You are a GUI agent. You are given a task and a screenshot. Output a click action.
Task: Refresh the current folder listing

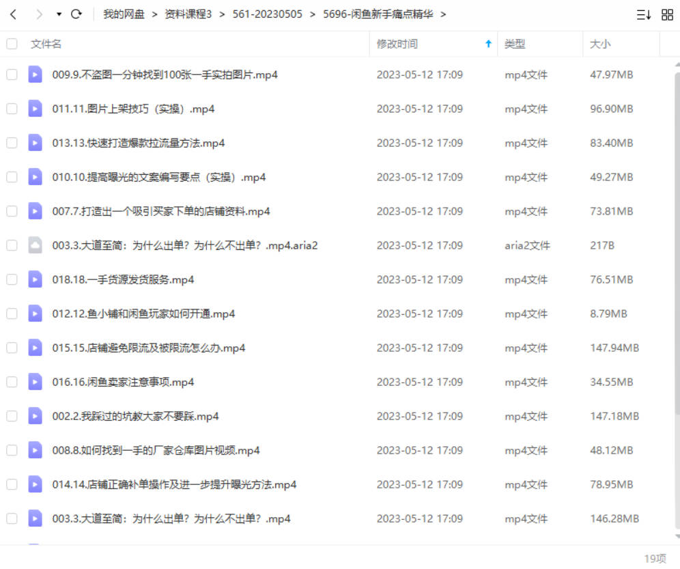pyautogui.click(x=76, y=14)
